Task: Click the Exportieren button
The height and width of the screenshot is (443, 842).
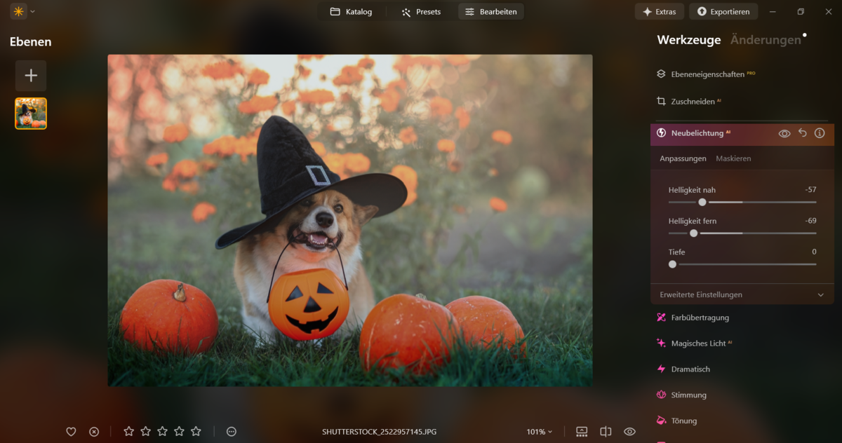Action: pyautogui.click(x=723, y=11)
